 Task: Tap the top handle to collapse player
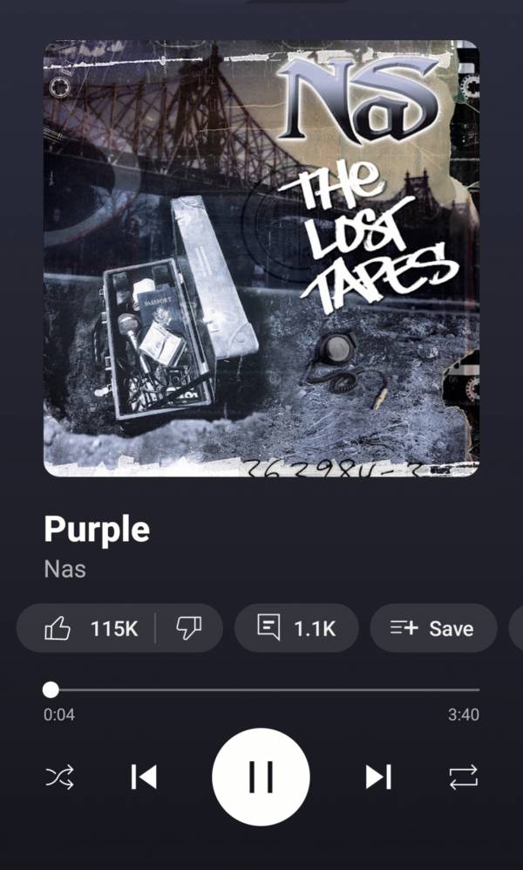pos(298,2)
